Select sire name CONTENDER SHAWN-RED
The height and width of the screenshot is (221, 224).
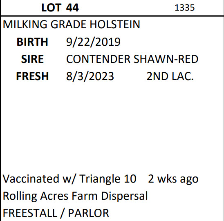pyautogui.click(x=132, y=59)
